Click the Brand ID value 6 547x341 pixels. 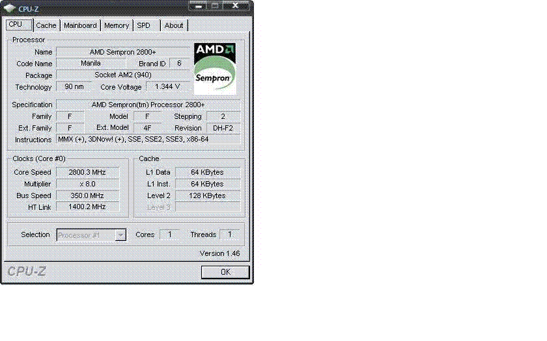(x=179, y=64)
